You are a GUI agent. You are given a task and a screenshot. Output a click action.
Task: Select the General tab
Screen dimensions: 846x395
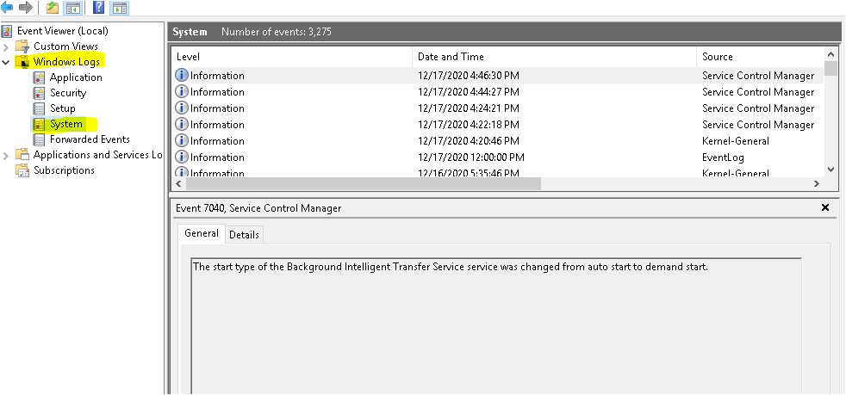tap(202, 234)
